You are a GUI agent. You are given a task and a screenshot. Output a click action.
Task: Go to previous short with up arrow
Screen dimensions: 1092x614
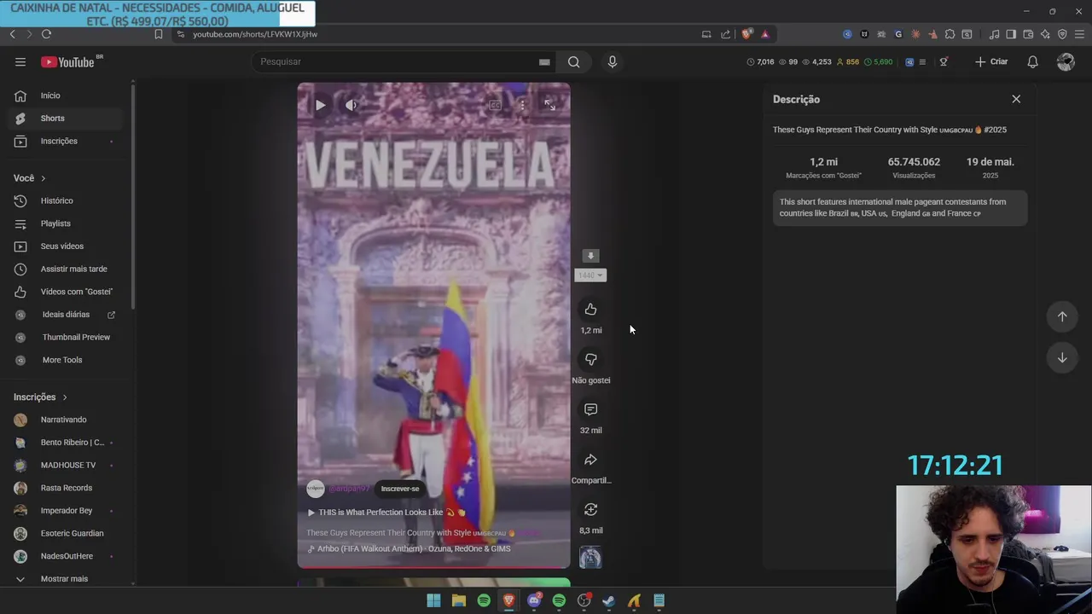(x=1062, y=316)
